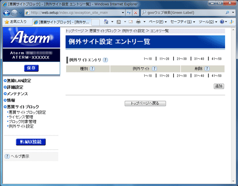238x186 pixels.
Task: Expand the address bar URL dropdown
Action: [123, 12]
